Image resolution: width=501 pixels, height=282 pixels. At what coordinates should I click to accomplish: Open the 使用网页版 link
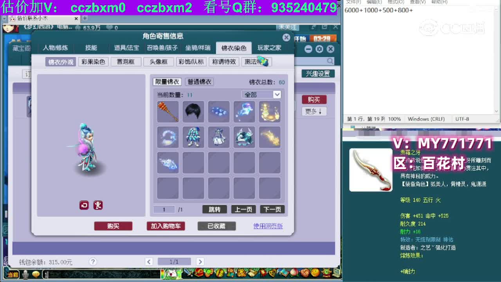point(268,226)
